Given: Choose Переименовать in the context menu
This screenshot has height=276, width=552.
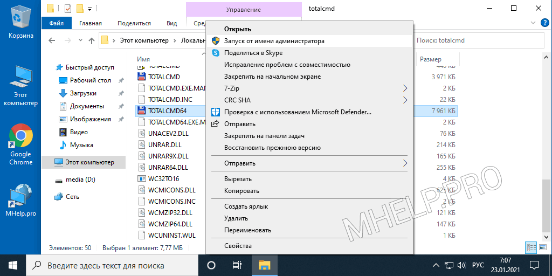Looking at the screenshot, I should click(309, 230).
